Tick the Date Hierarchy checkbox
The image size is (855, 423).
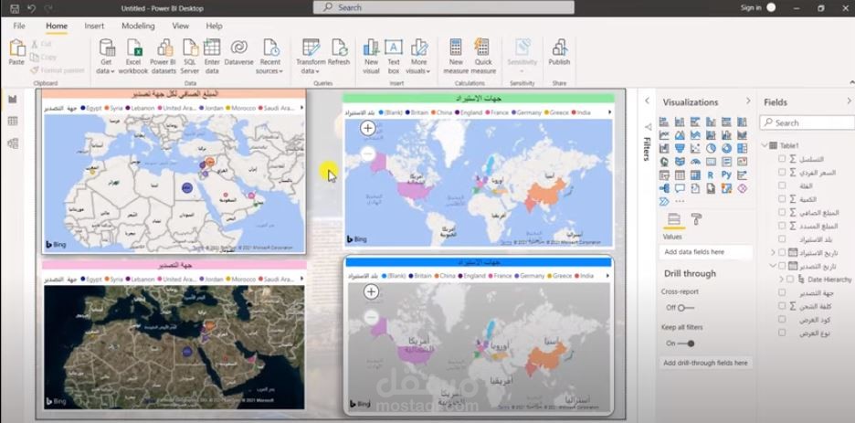[790, 279]
